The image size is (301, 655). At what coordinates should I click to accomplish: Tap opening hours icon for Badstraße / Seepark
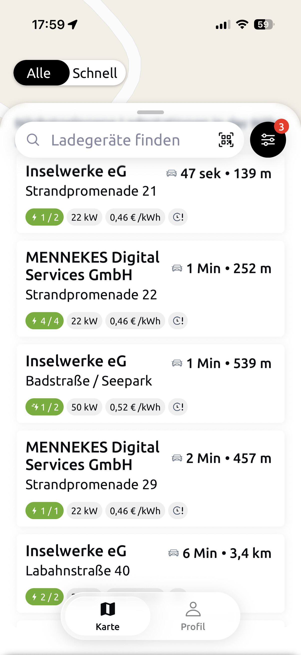[x=178, y=407]
